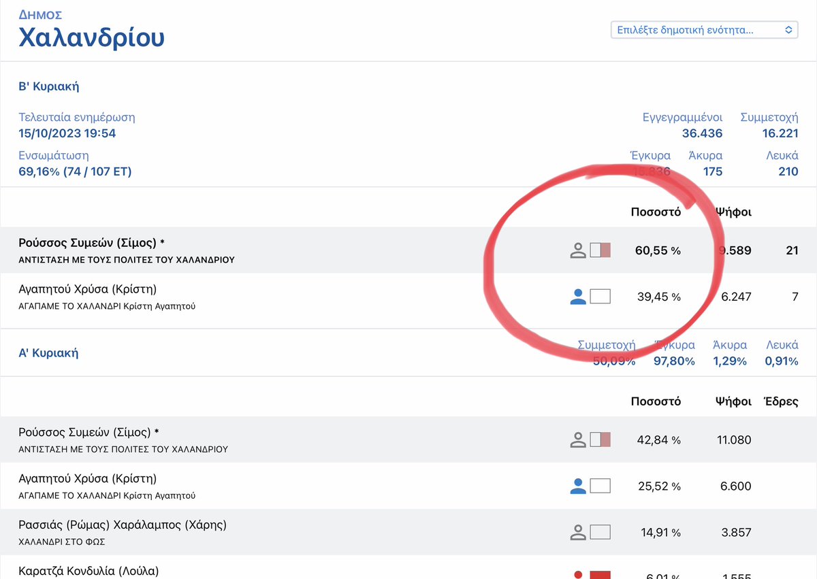The image size is (817, 579).
Task: Click the Χαλανδρίου municipality title
Action: point(91,37)
